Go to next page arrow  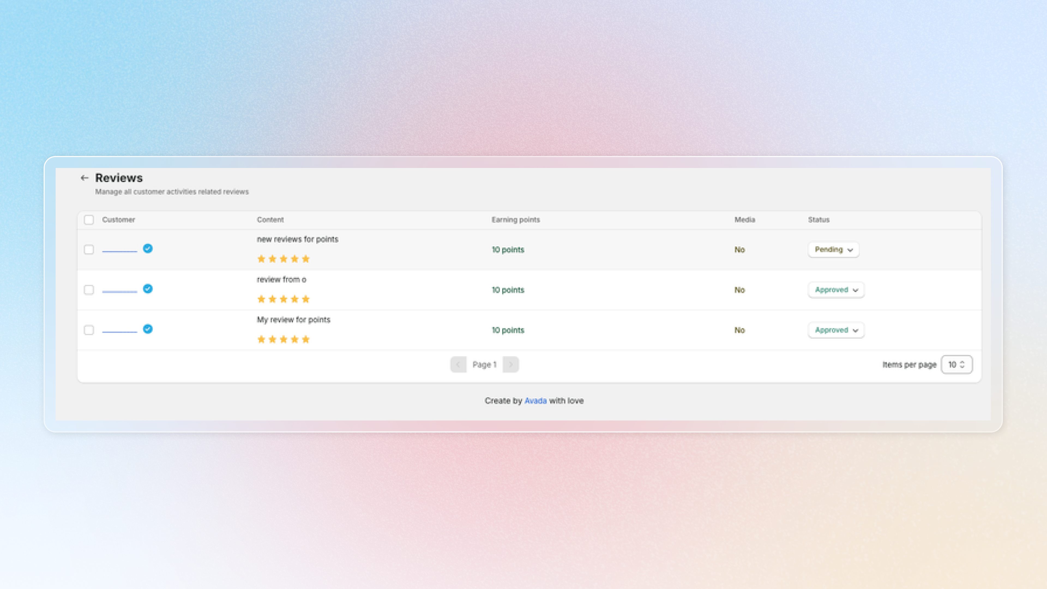[x=510, y=364]
